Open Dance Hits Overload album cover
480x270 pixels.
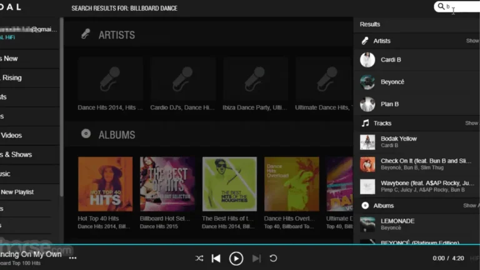(x=292, y=184)
